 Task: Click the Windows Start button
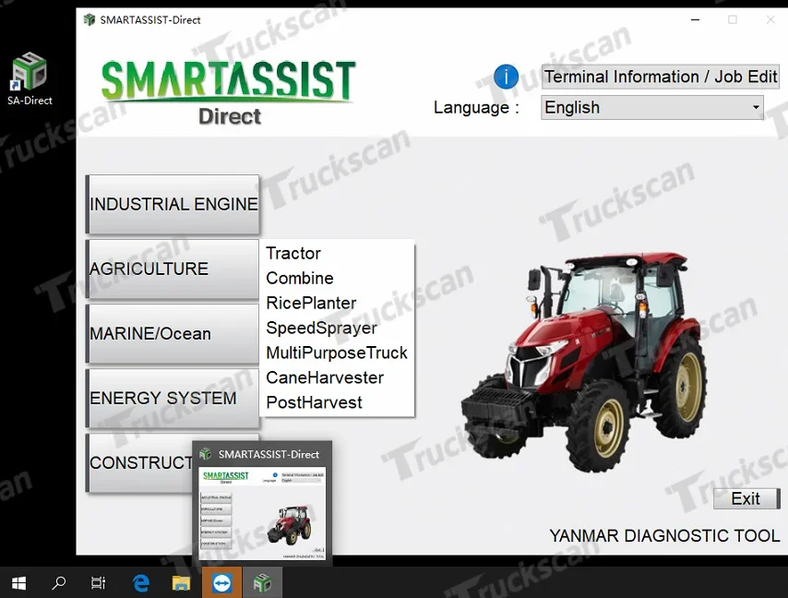[18, 582]
